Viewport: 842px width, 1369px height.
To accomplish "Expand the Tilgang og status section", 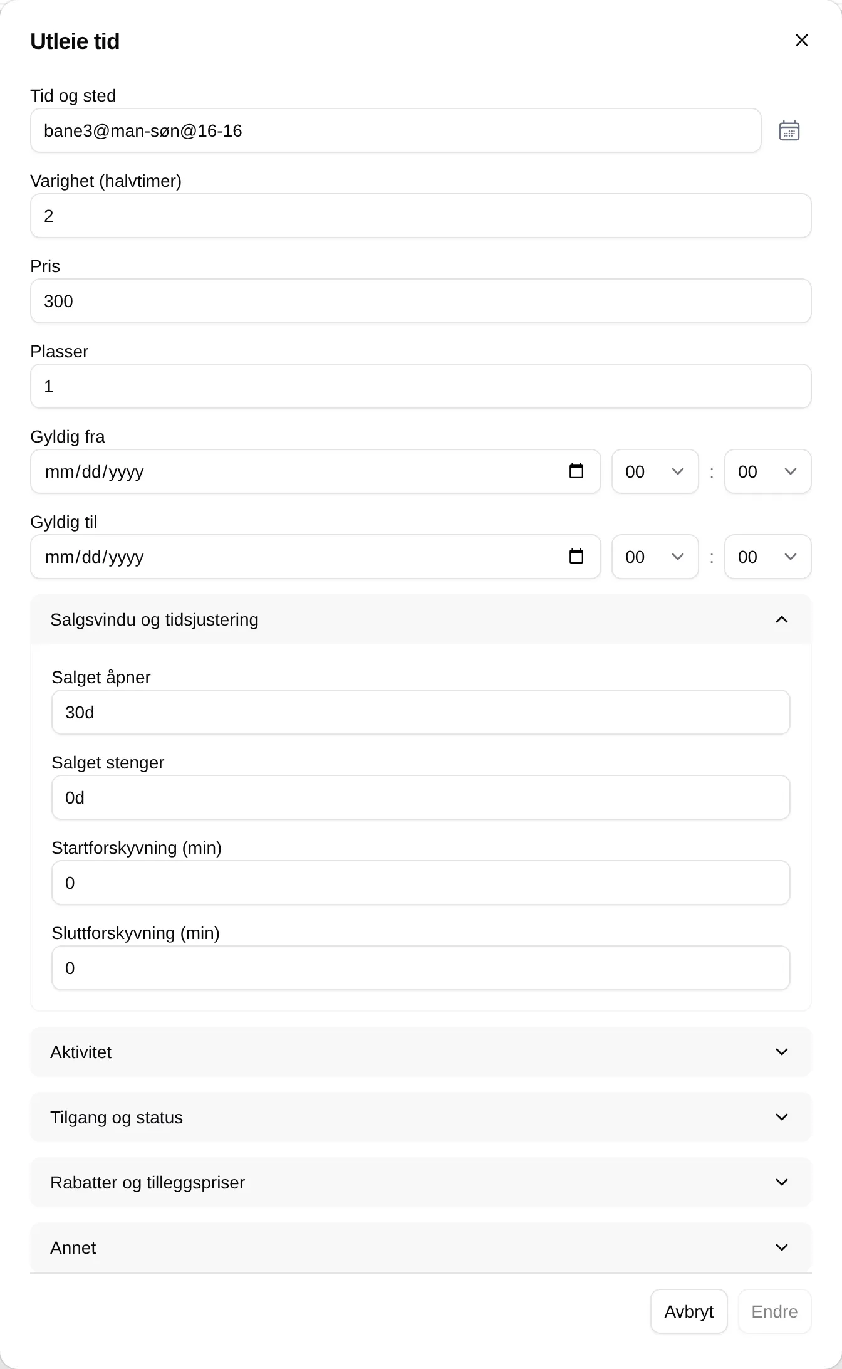I will (x=421, y=1117).
